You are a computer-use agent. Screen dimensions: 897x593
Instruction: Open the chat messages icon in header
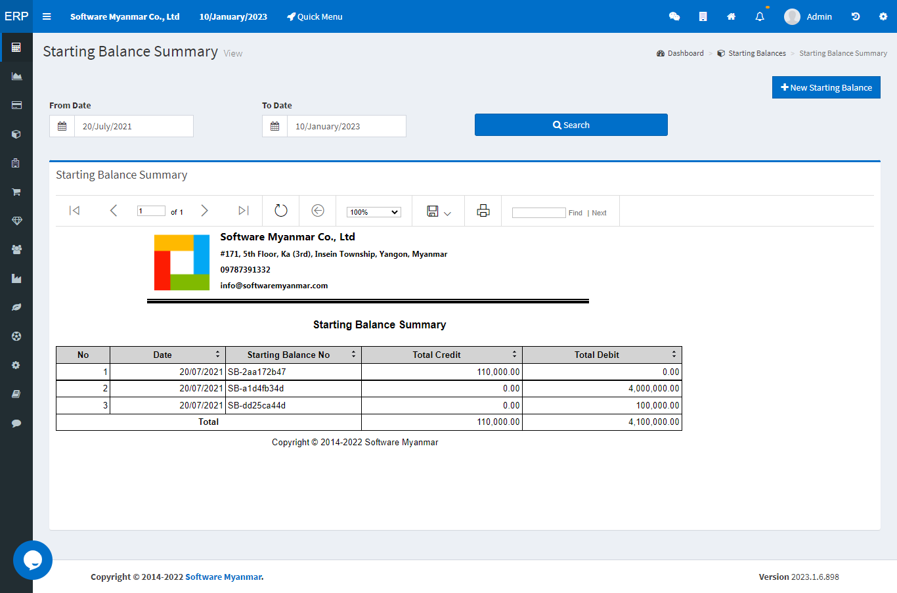674,16
